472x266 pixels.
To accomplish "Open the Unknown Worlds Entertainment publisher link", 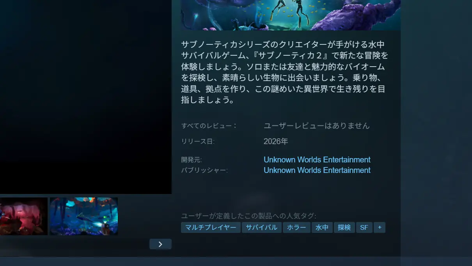I will tap(317, 170).
